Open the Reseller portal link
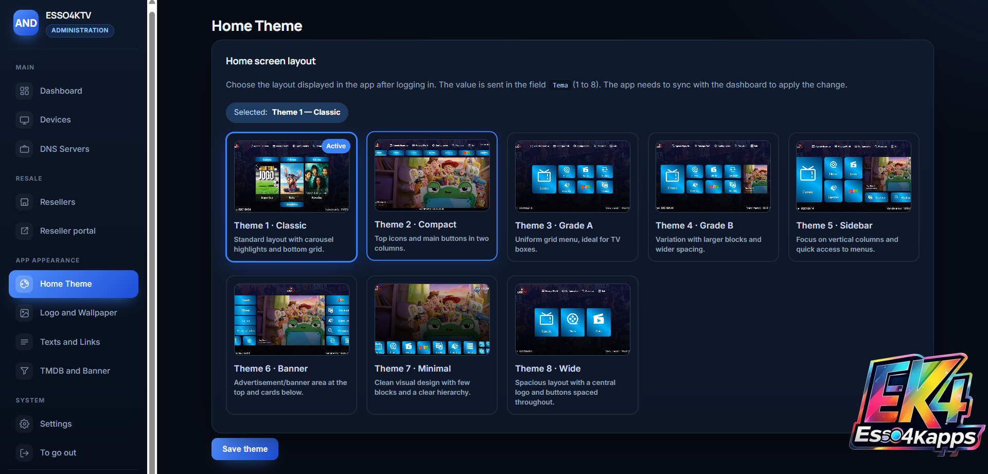The width and height of the screenshot is (988, 474). [74, 231]
